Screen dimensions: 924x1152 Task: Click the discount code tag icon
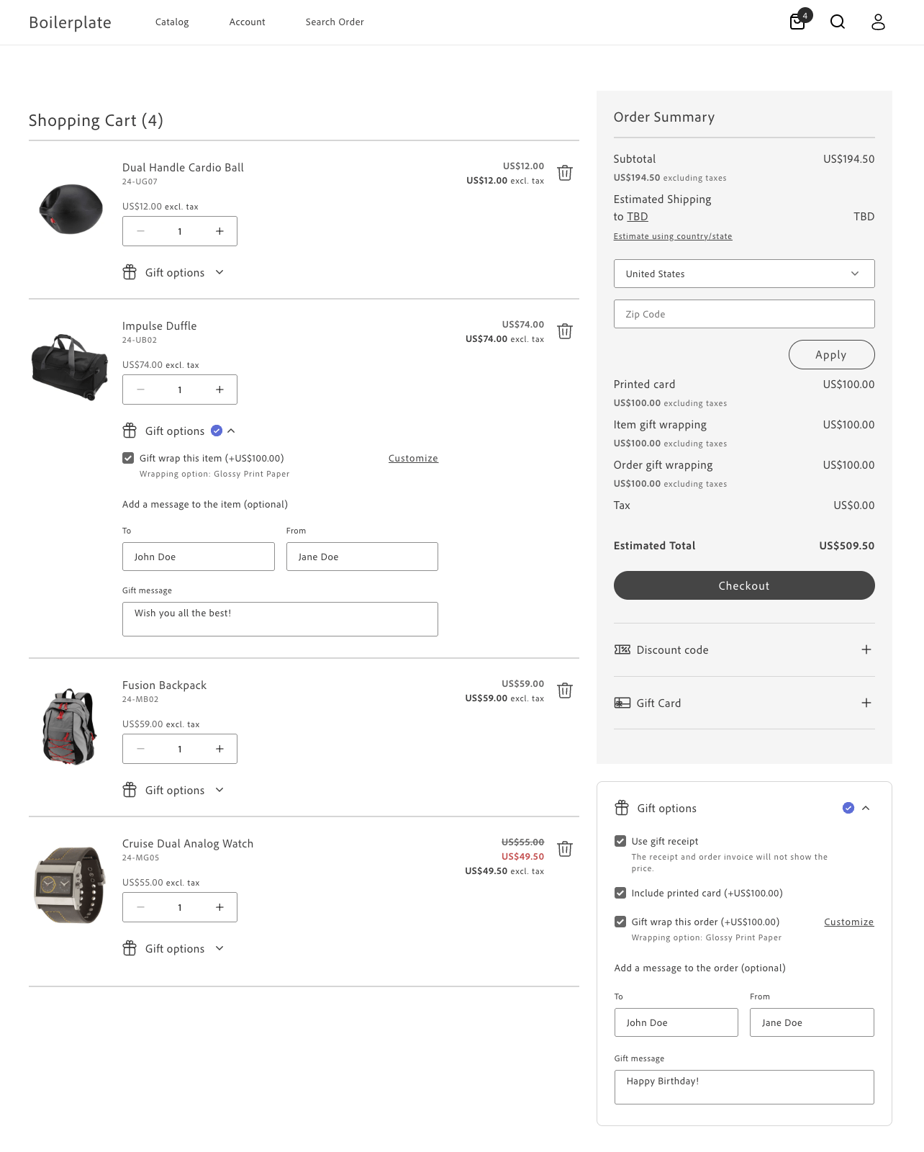click(x=622, y=649)
